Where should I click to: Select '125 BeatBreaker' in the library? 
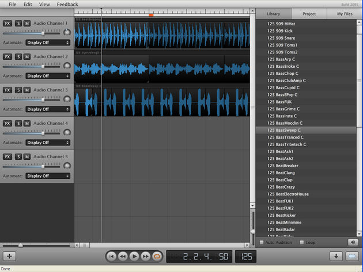point(306,166)
